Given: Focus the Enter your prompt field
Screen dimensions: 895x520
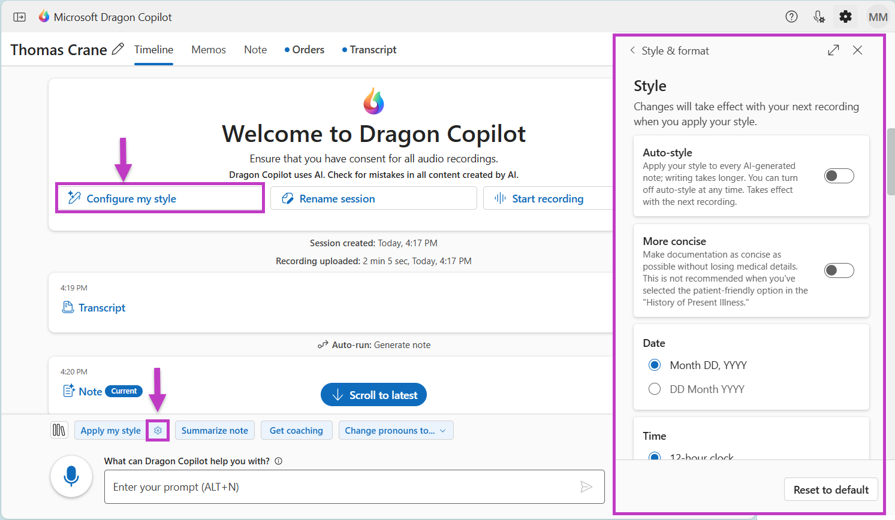Looking at the screenshot, I should pos(354,487).
